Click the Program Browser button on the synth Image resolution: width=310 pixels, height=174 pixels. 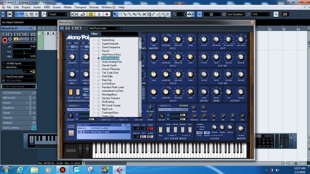(x=71, y=133)
